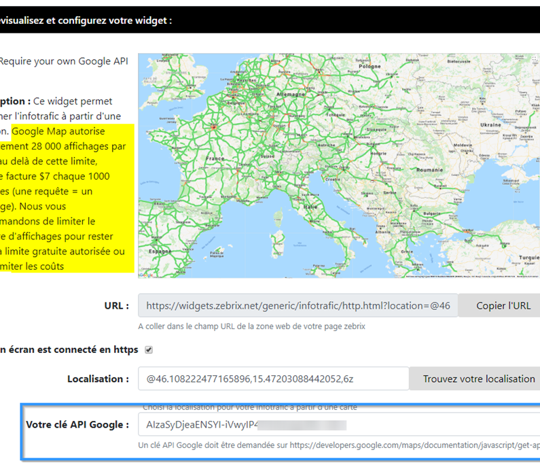
Task: Click the France label on the map
Action: point(215,158)
